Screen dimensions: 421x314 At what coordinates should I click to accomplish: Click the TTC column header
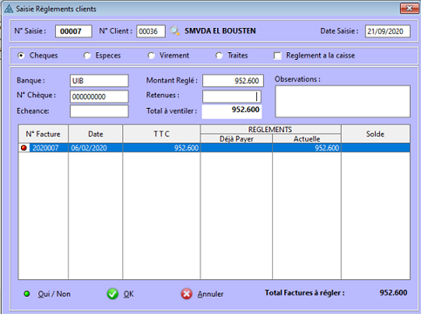coord(161,134)
